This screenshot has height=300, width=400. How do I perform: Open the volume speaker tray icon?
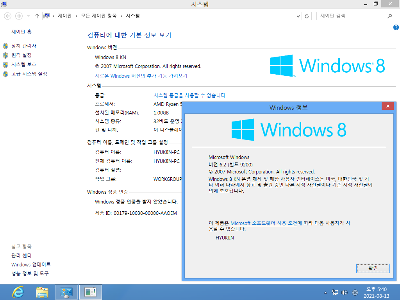[x=345, y=293]
